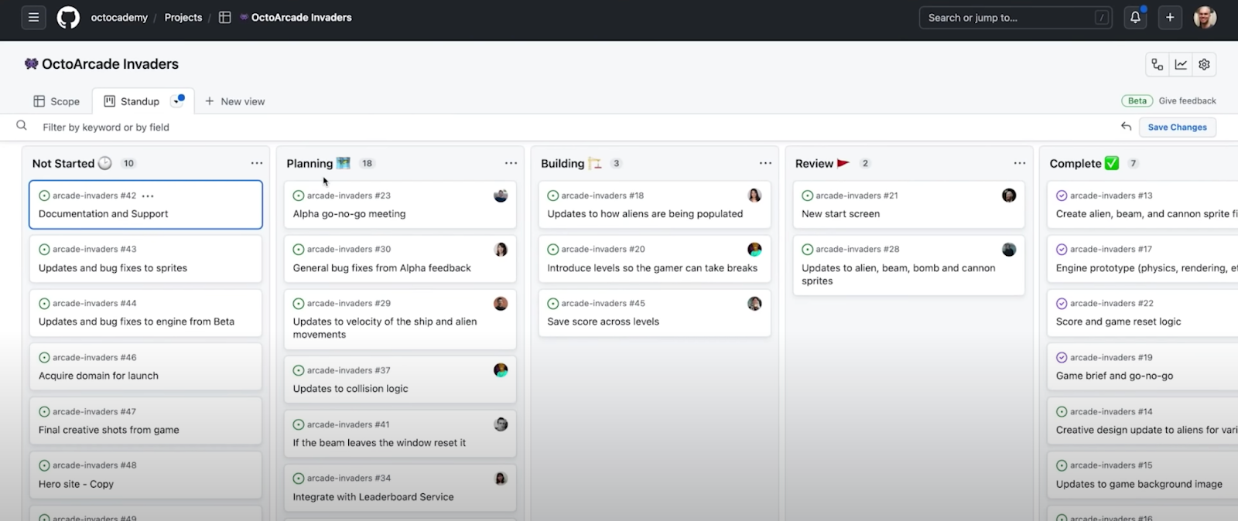
Task: Click open status icon on arcade-invaders #23
Action: (299, 196)
